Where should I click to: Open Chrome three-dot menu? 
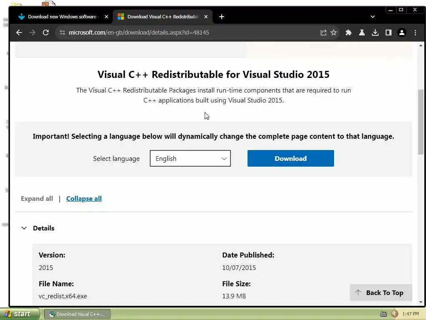pyautogui.click(x=415, y=32)
